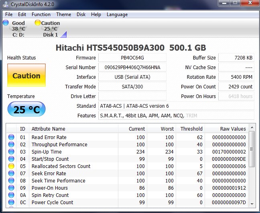Click blue status orb of Throughput Performance
260x213 pixels.
pyautogui.click(x=11, y=144)
